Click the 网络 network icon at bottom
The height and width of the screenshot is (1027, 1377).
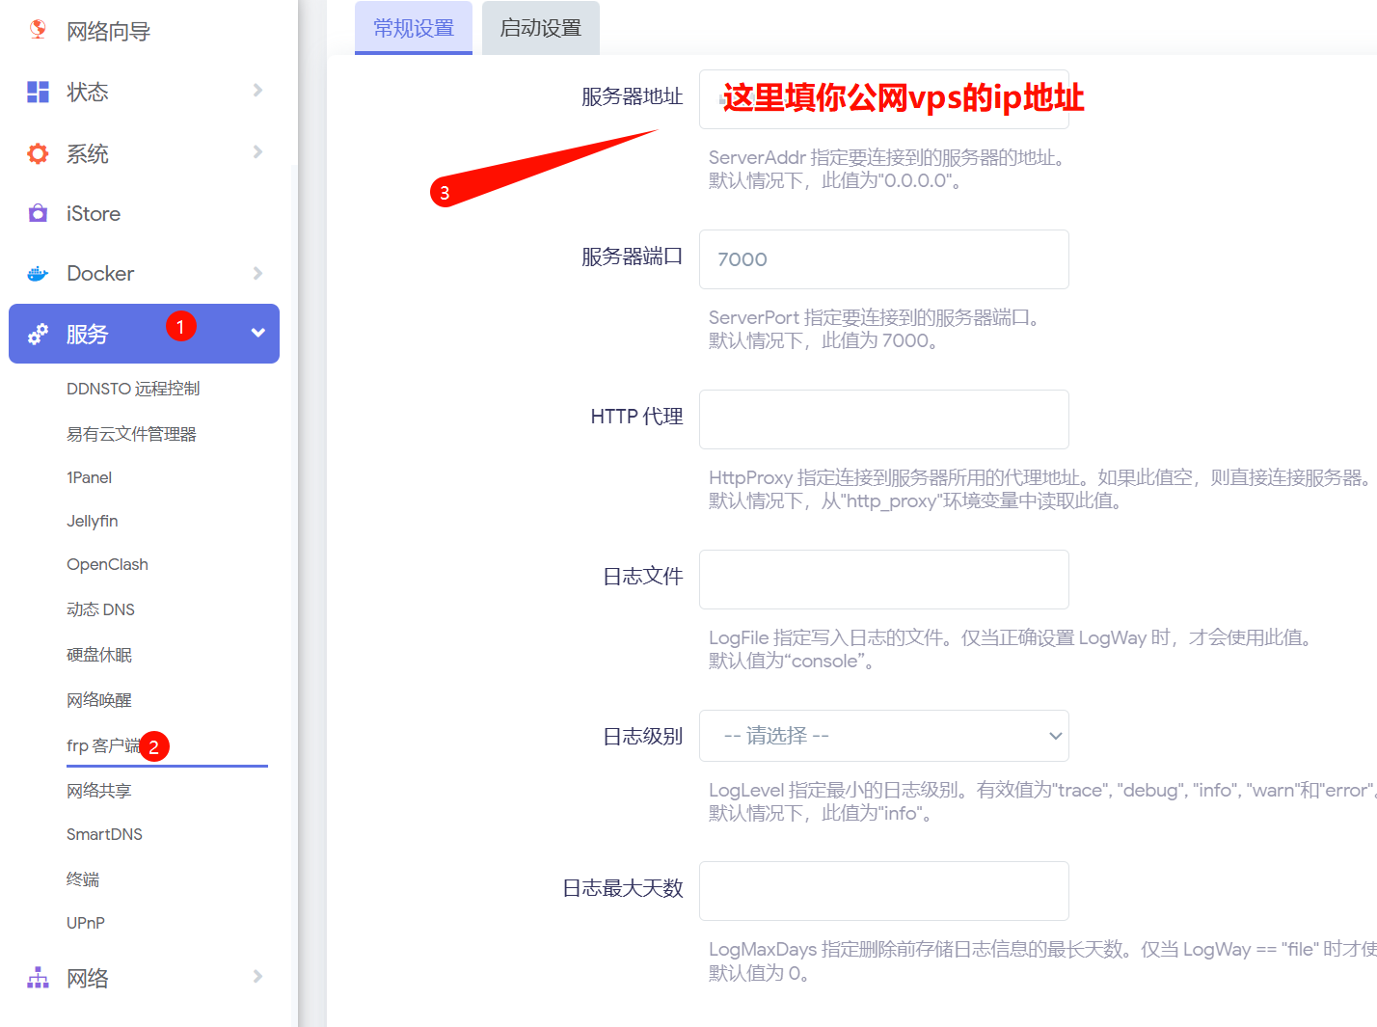pos(37,977)
